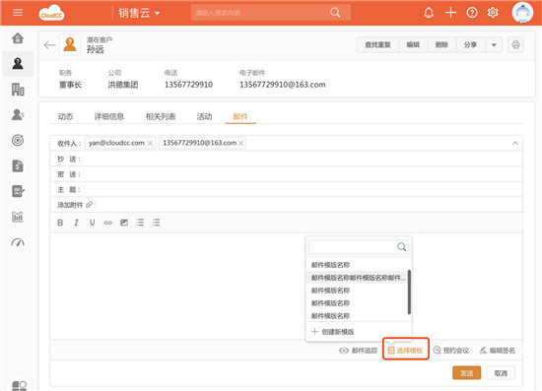Open notifications bell

click(x=429, y=13)
